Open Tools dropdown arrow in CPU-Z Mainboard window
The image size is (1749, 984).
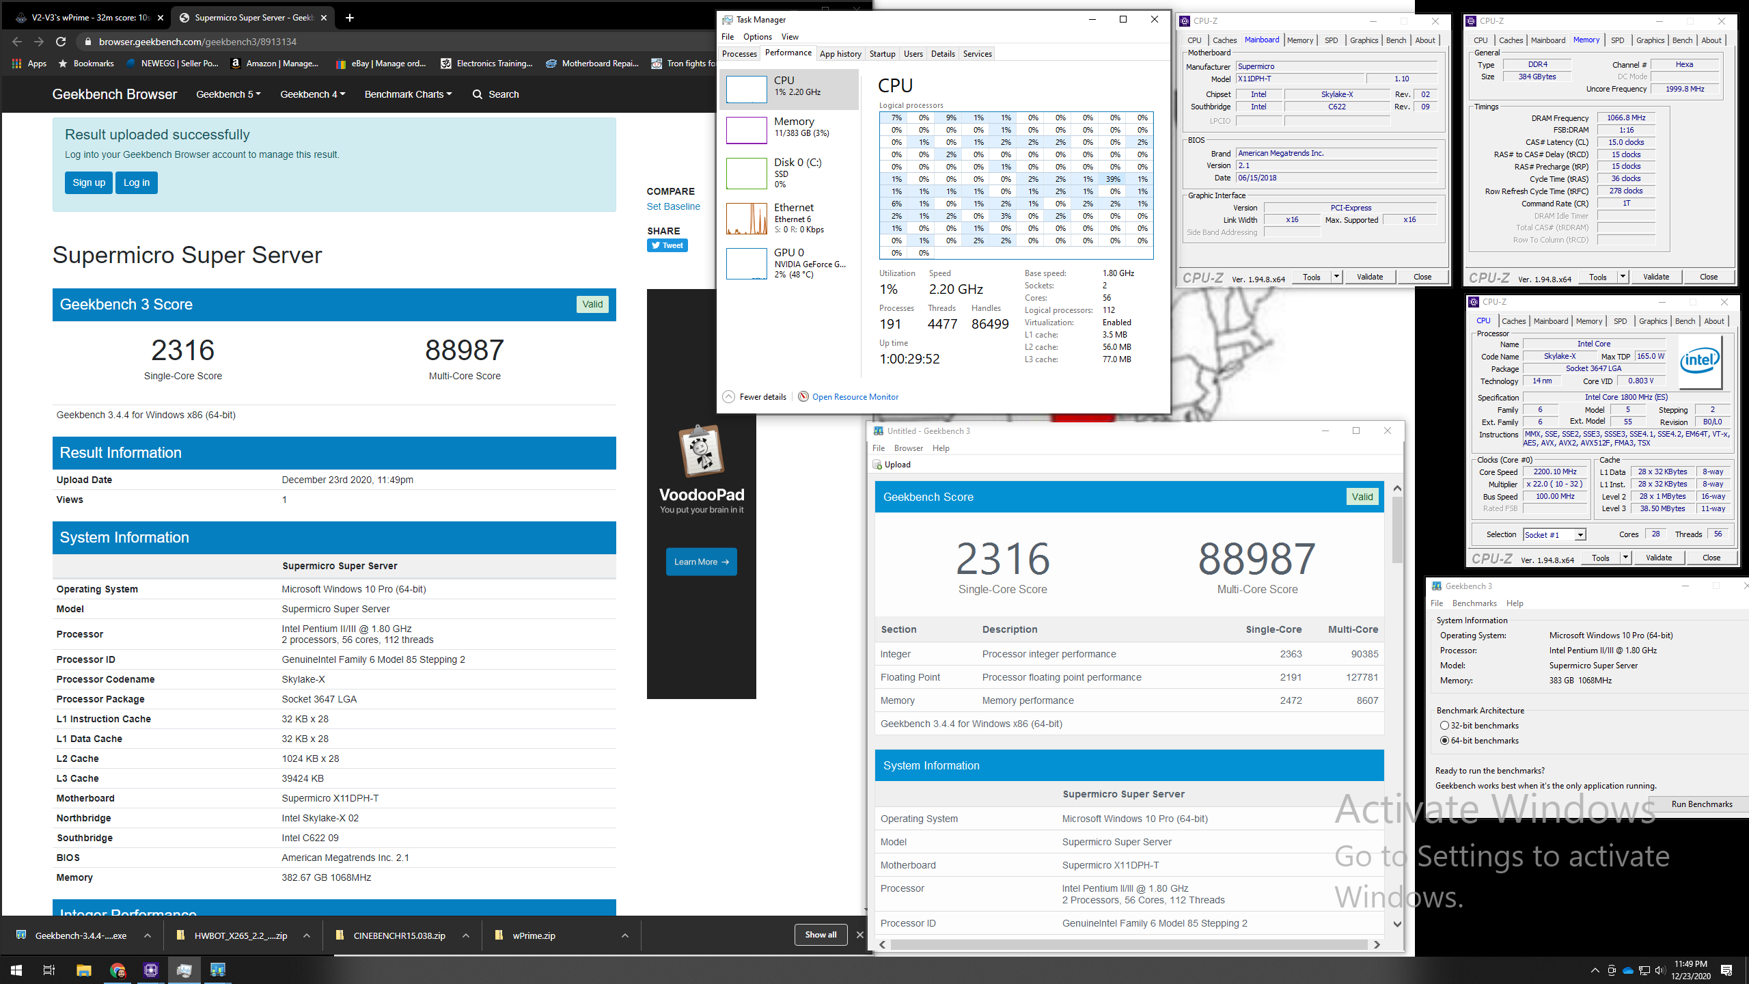[1336, 277]
